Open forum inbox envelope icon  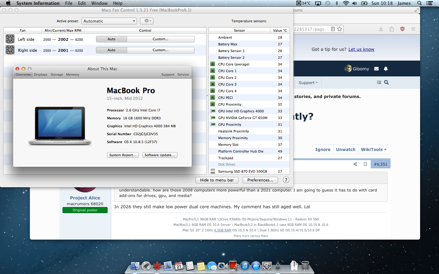pos(377,69)
